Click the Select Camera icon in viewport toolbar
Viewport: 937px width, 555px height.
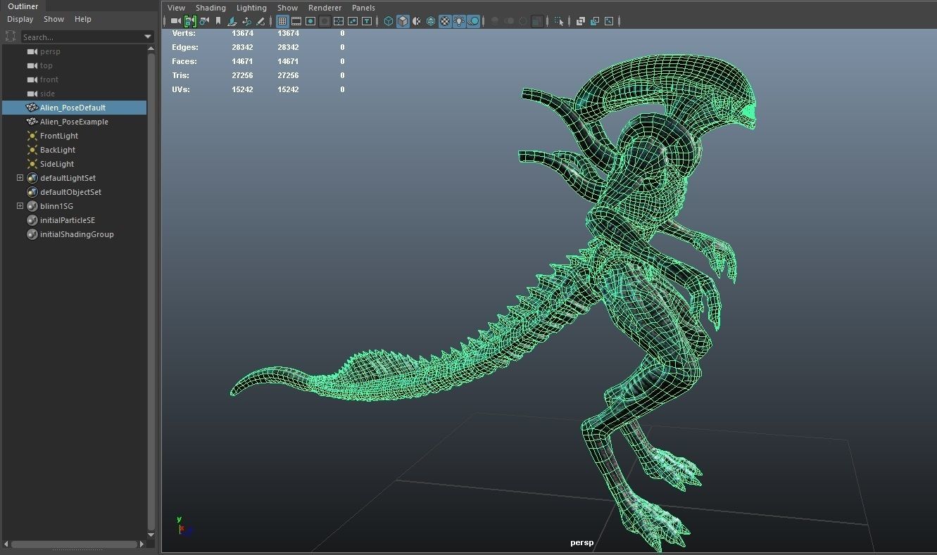tap(175, 21)
